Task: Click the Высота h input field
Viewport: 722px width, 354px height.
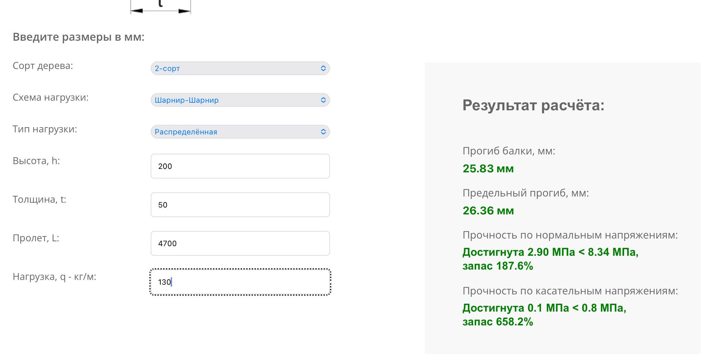Action: click(x=240, y=166)
